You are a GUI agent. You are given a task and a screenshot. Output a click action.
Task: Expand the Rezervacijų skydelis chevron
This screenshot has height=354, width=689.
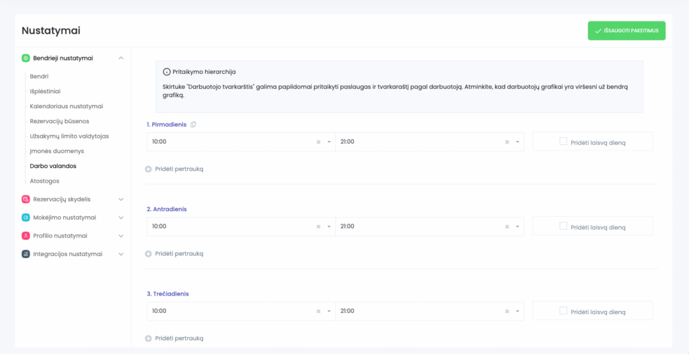121,199
